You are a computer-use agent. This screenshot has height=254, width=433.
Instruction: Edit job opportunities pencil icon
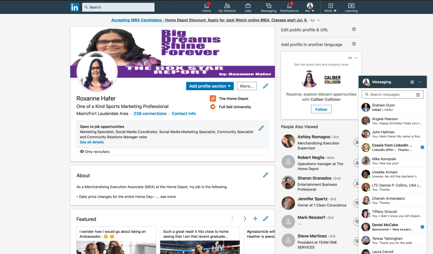(x=261, y=128)
